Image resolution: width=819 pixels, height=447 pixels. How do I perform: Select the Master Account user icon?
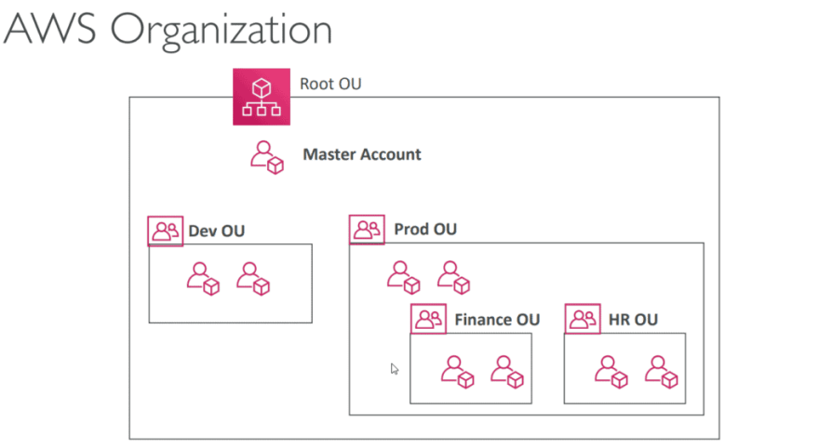tap(267, 157)
